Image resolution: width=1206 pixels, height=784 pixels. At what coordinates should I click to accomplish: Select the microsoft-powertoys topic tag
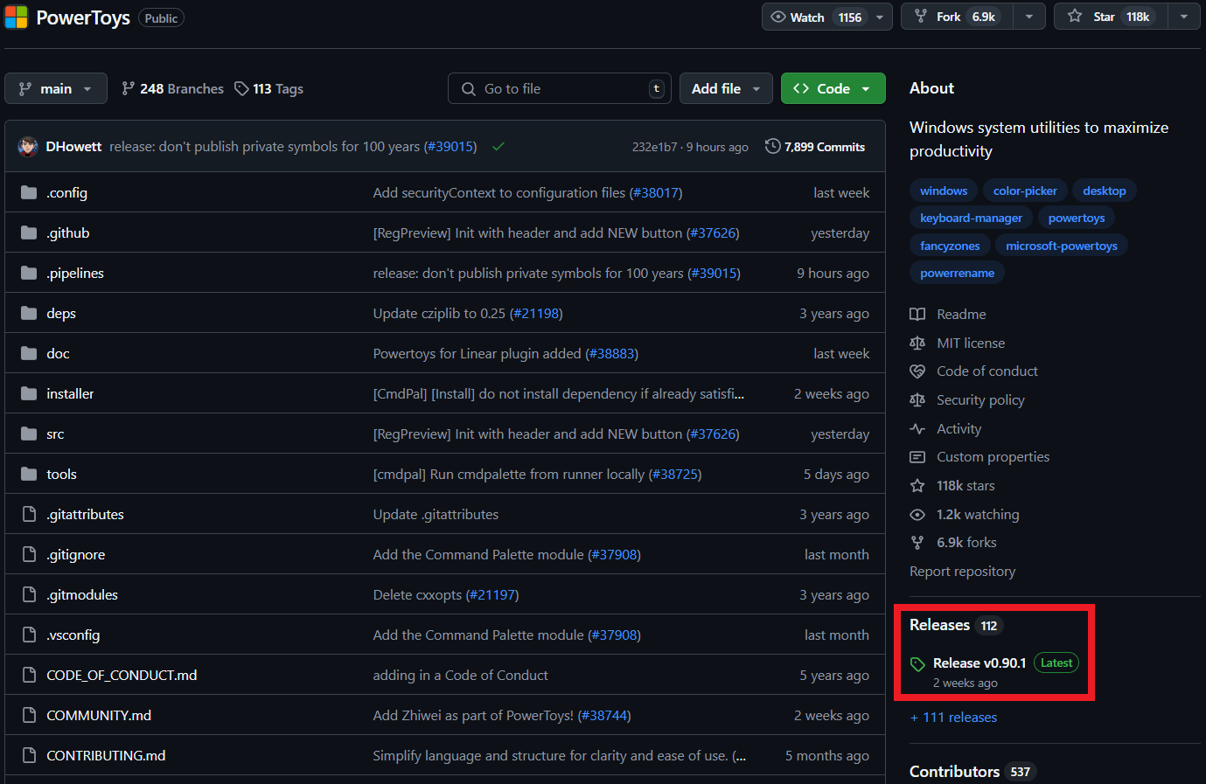tap(1062, 246)
